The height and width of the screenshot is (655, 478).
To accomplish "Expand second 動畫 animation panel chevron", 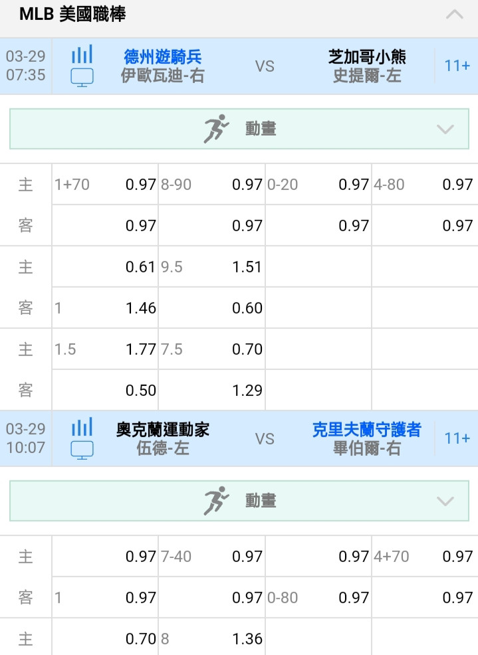I will pos(445,501).
